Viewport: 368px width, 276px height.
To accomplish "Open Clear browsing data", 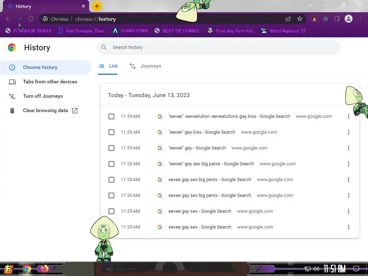I will tap(46, 111).
